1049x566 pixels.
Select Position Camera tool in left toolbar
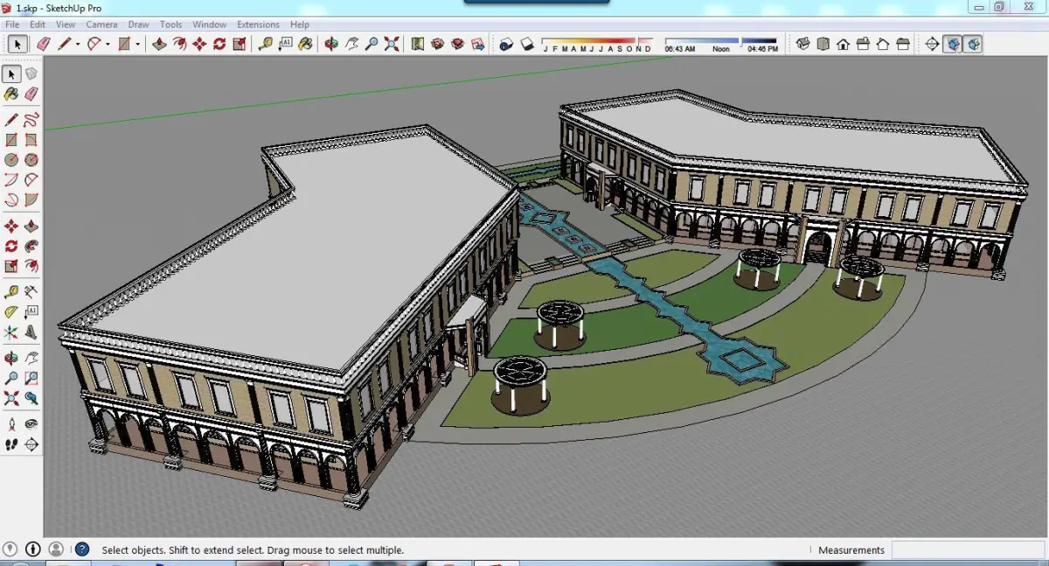click(10, 423)
